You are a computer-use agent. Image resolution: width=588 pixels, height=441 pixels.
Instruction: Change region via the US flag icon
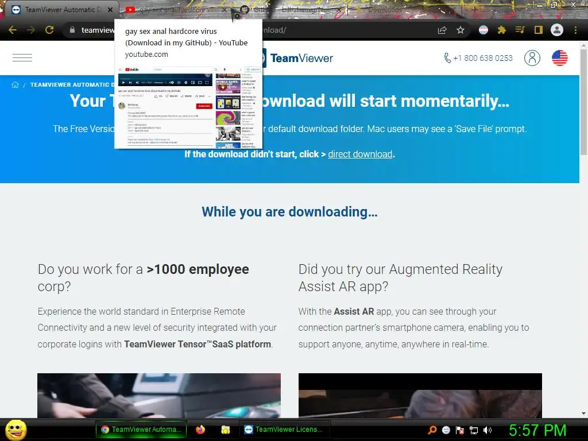coord(560,58)
